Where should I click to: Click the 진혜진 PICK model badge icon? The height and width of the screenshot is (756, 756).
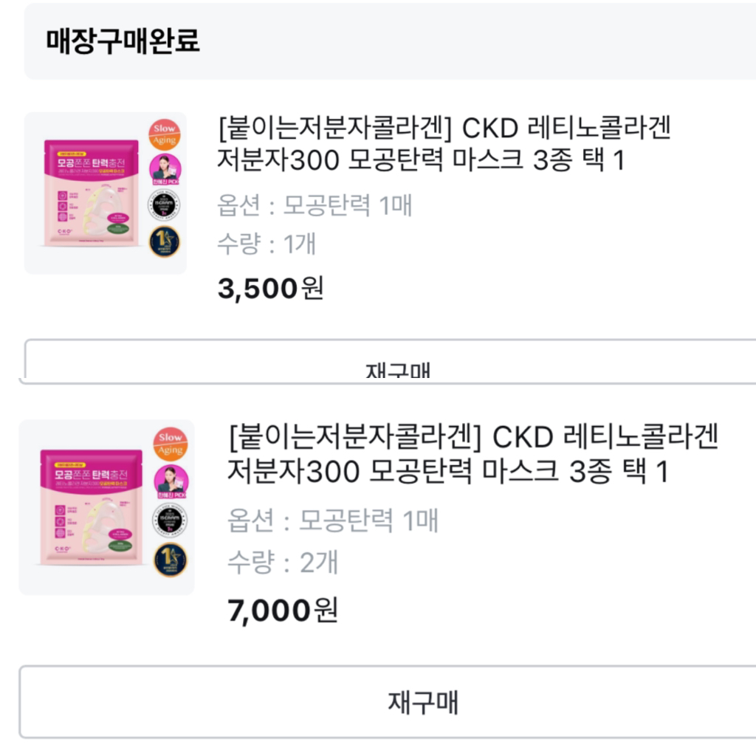(x=165, y=170)
